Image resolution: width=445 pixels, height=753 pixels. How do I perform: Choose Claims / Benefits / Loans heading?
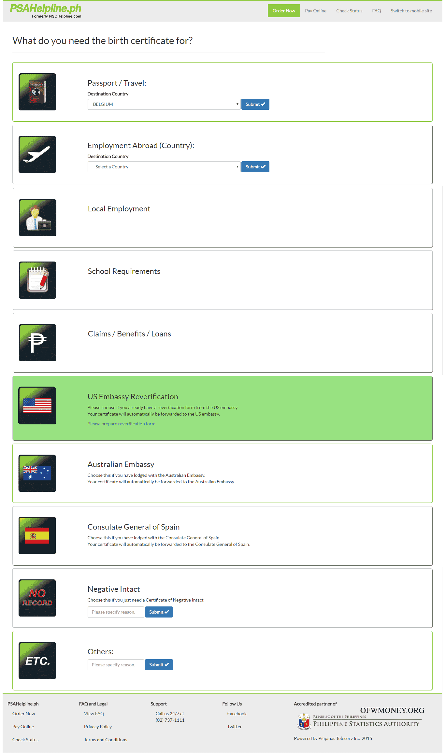129,334
